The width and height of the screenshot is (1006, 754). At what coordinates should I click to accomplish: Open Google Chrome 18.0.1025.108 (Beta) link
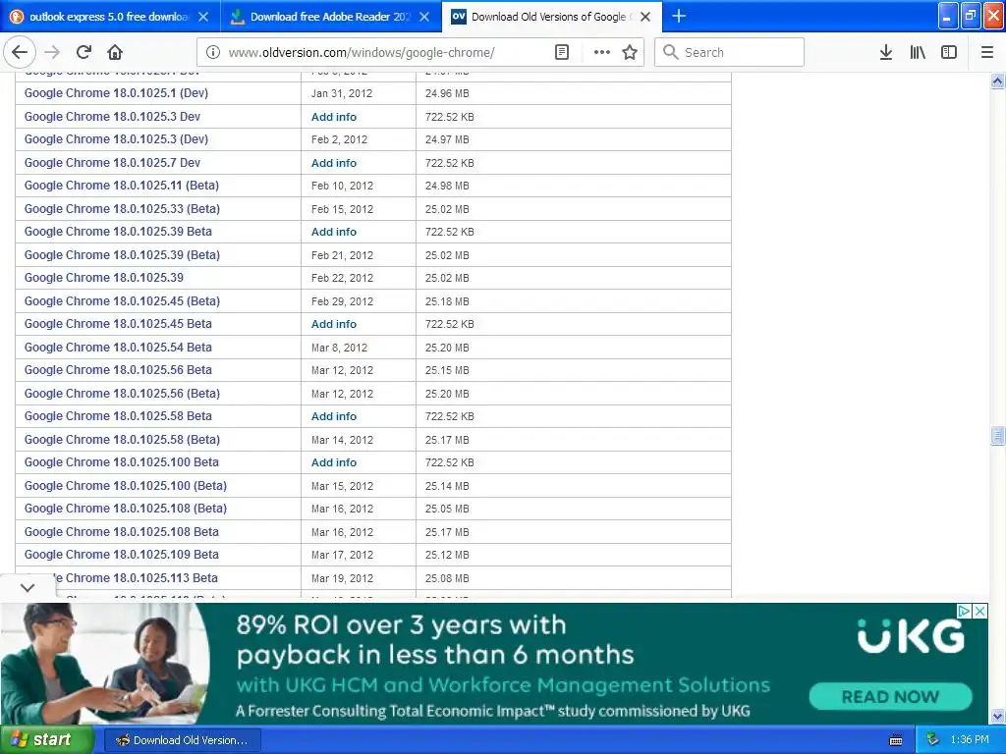pos(126,509)
